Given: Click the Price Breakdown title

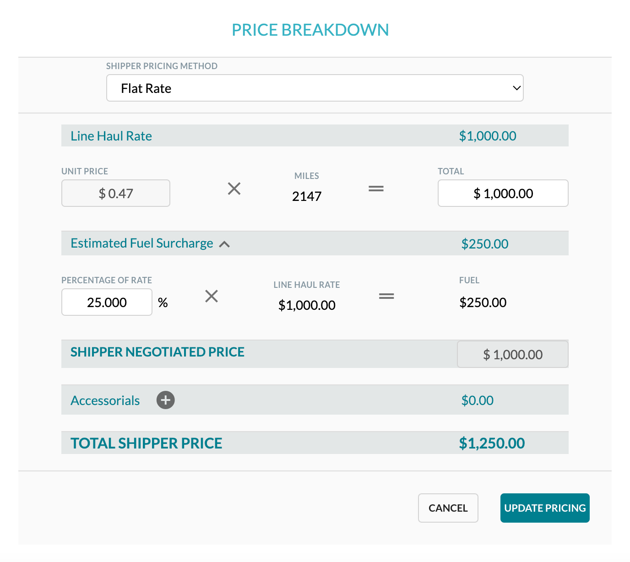Looking at the screenshot, I should [310, 30].
